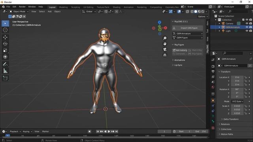This screenshot has height=142, width=253.
Task: Open the GBM-Armature selector in Rig-GNS panel
Action: (x=187, y=34)
